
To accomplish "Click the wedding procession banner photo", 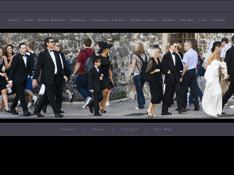I will [x=117, y=76].
